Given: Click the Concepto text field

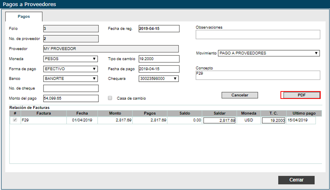Looking at the screenshot, I should 258,75.
